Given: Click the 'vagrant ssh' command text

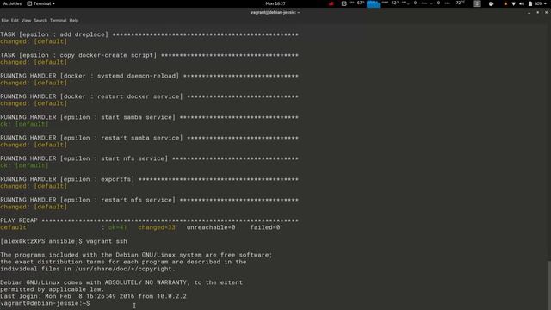Looking at the screenshot, I should pyautogui.click(x=107, y=241).
